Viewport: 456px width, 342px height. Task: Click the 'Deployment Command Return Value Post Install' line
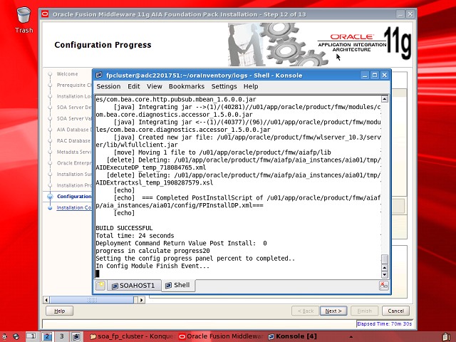click(181, 243)
